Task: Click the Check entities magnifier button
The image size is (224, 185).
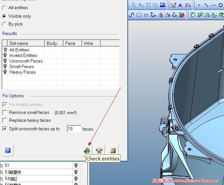Action: pos(87,151)
